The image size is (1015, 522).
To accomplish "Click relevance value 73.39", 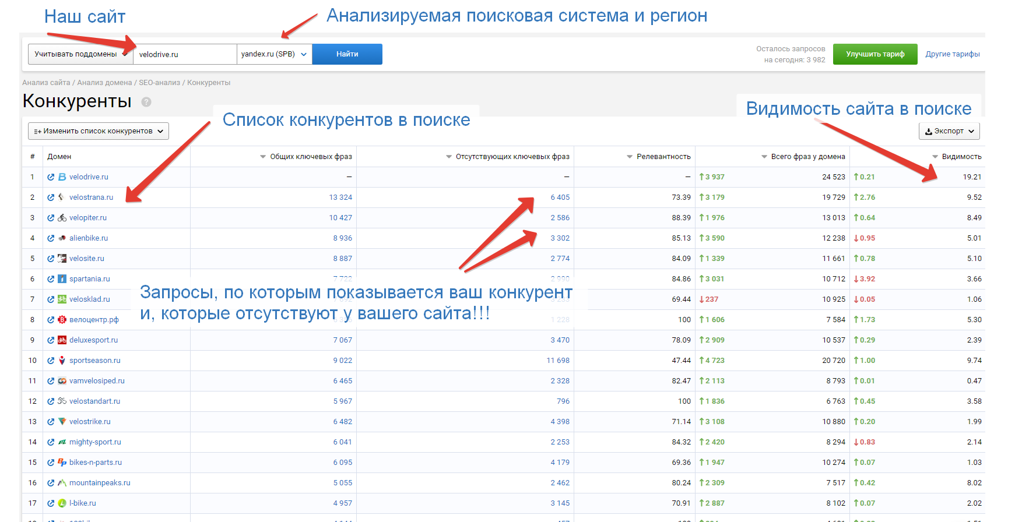I will (x=682, y=197).
